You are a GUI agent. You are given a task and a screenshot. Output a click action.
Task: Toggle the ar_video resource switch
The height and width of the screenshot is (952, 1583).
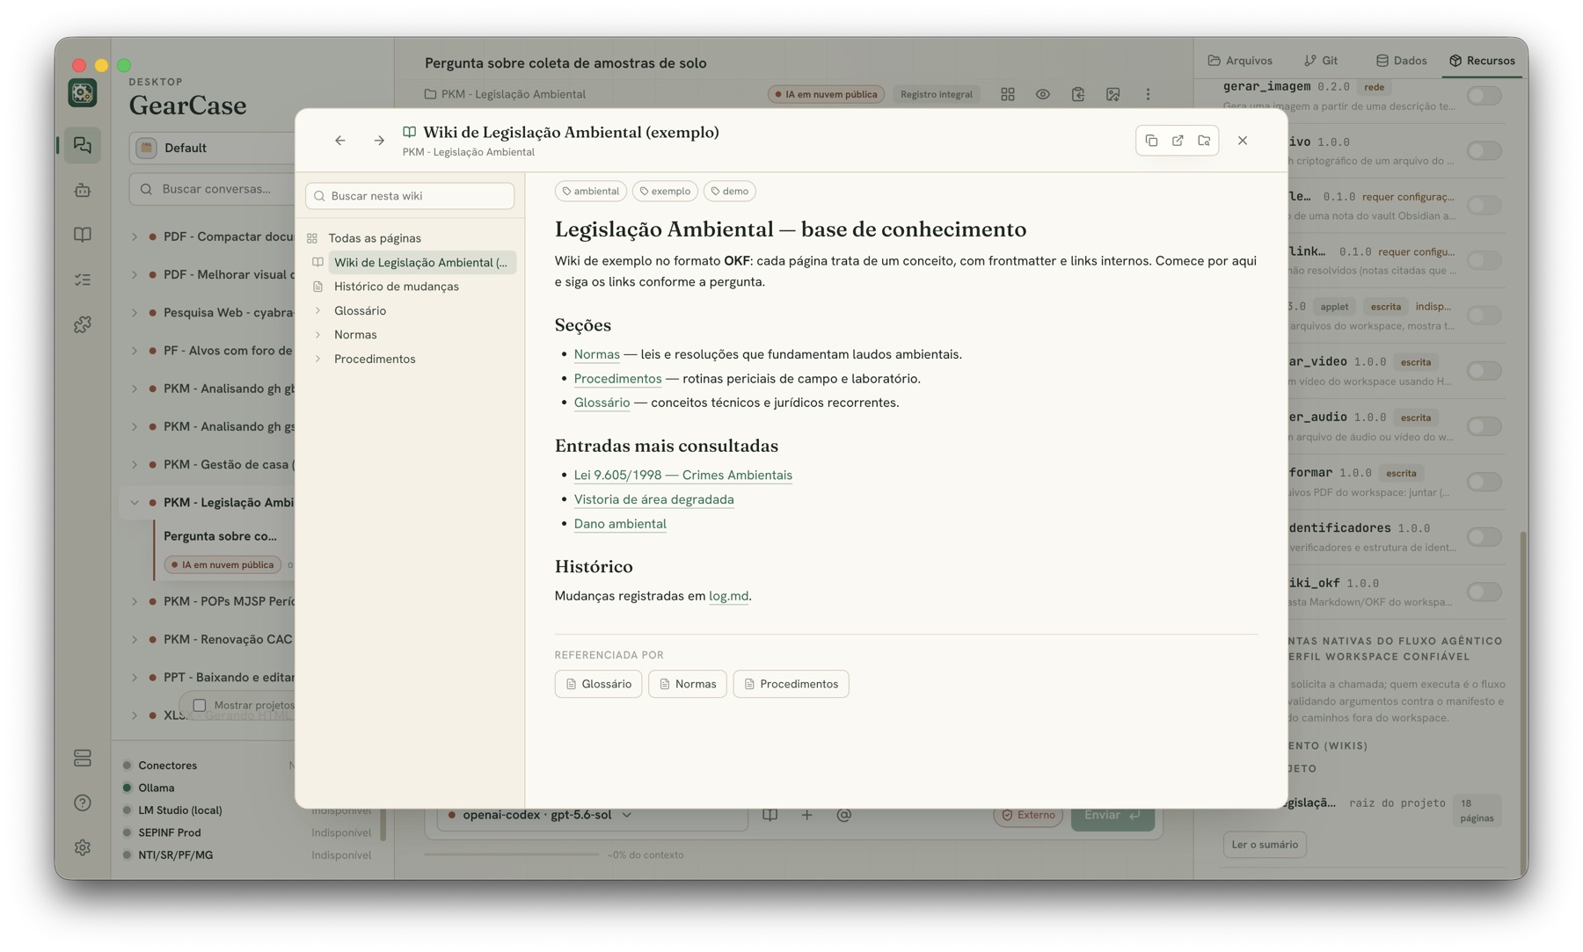pos(1485,371)
